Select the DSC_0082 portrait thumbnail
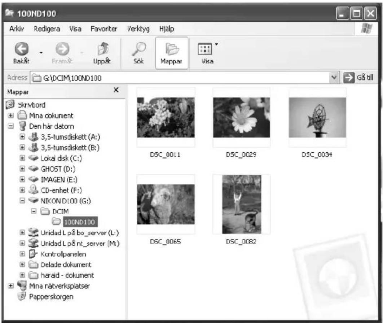This screenshot has width=383, height=323. click(x=241, y=204)
